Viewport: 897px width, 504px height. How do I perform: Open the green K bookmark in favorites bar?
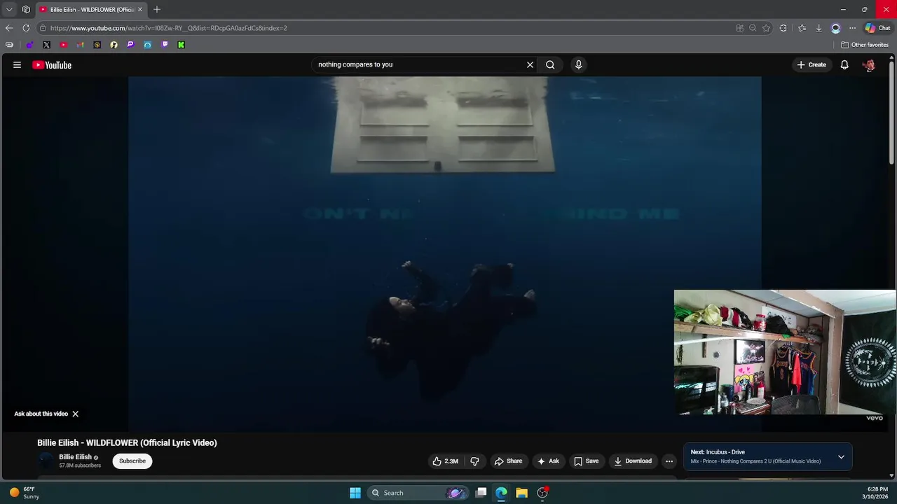point(181,45)
